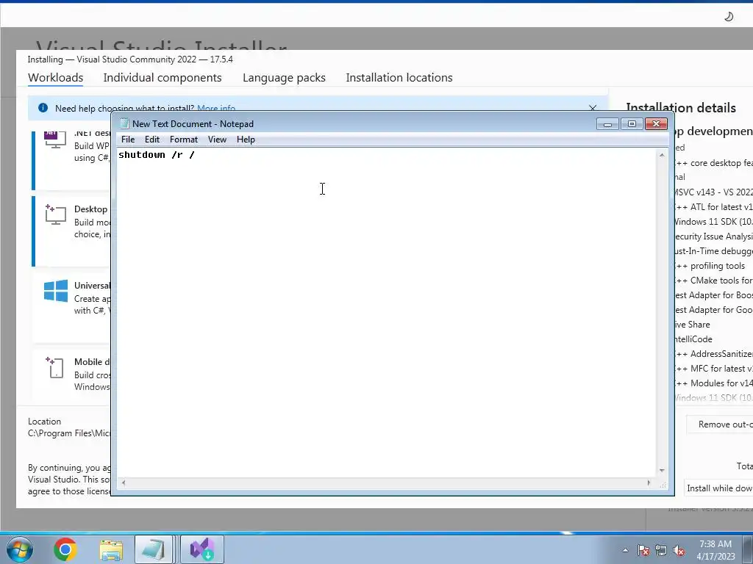Viewport: 753px width, 564px height.
Task: Select the C++ CMake tools entry
Action: (713, 281)
